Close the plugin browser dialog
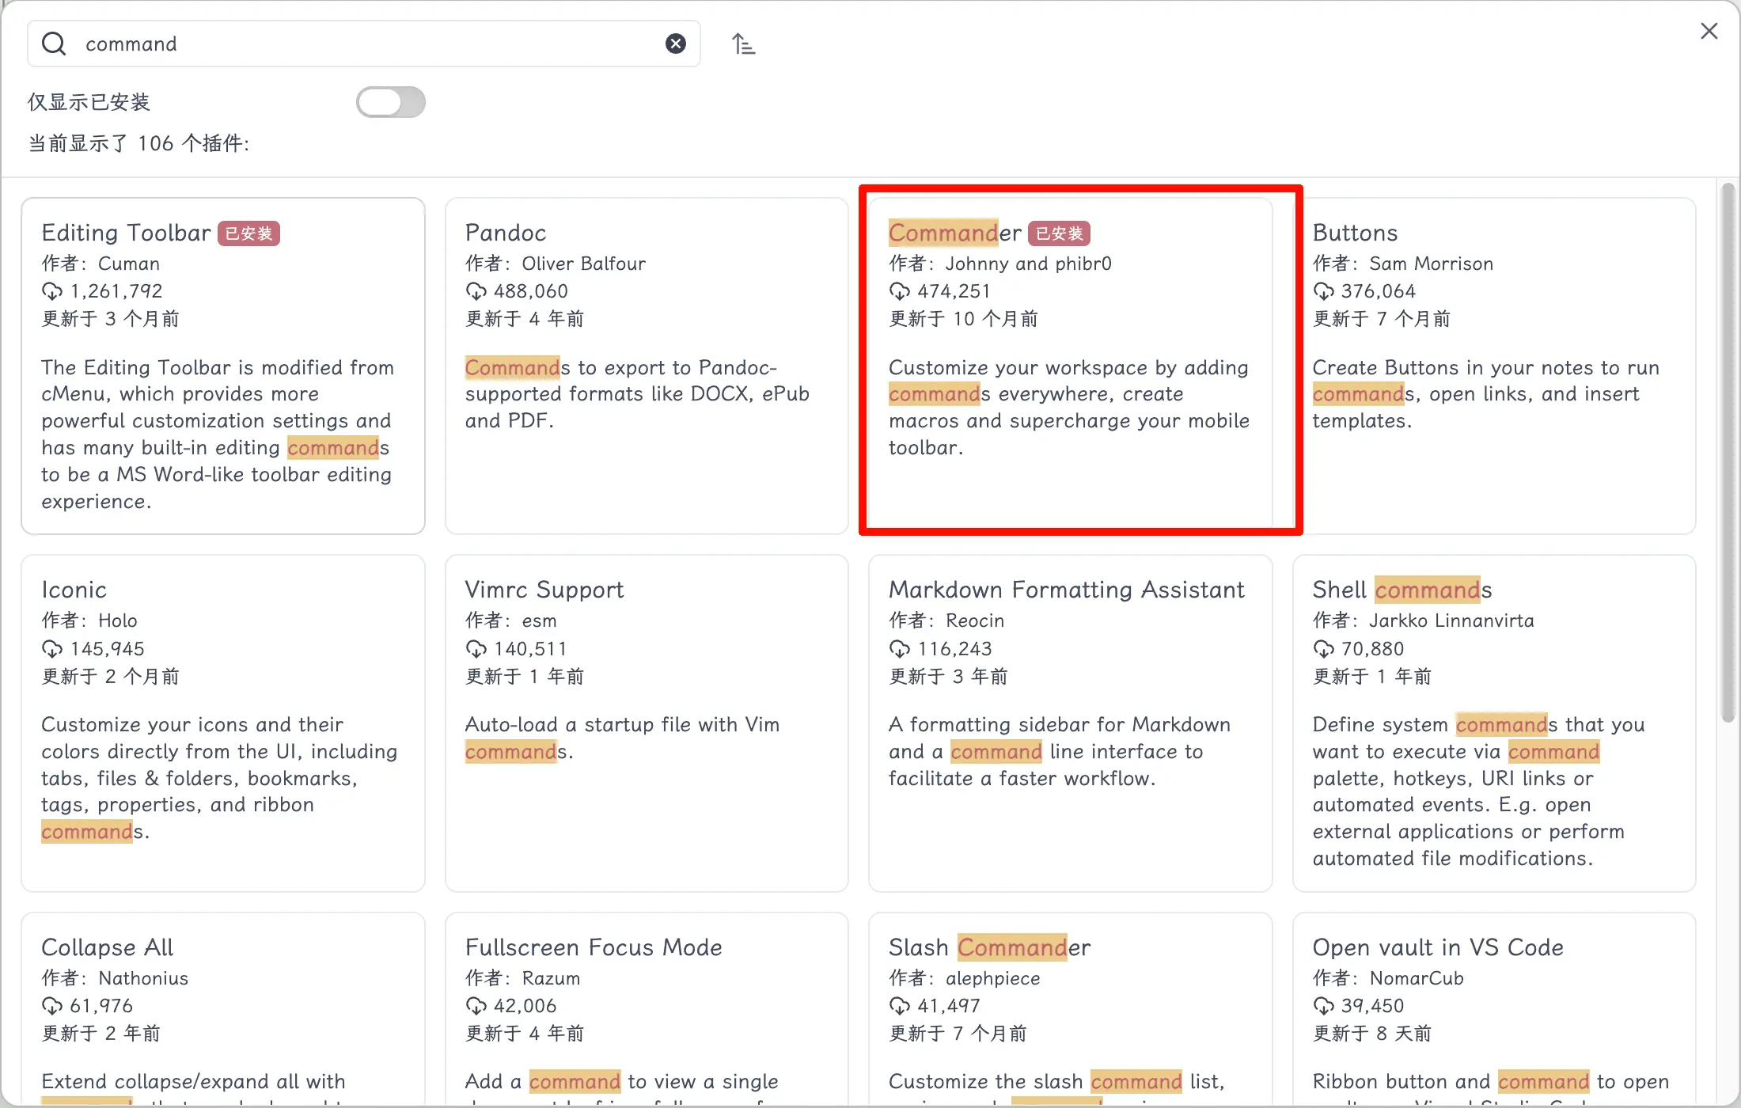Screen dimensions: 1741x1108 point(1709,31)
